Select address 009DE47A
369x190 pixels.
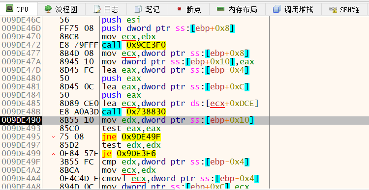point(21,62)
